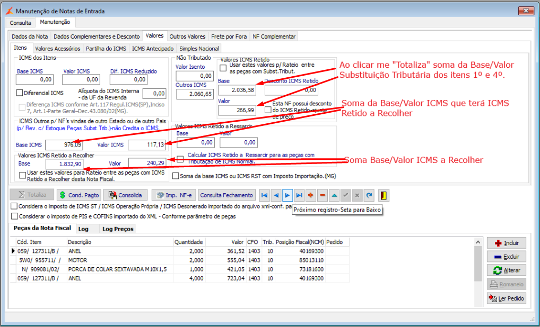Viewport: 540px width, 327px height.
Task: Exit via the yellow door icon
Action: coord(384,195)
